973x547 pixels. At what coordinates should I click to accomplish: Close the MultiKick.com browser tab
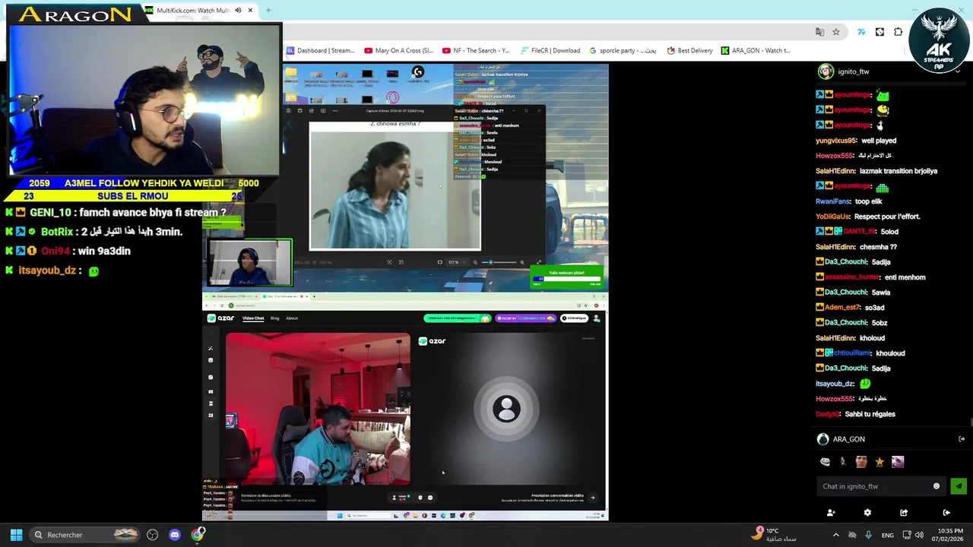pyautogui.click(x=250, y=11)
